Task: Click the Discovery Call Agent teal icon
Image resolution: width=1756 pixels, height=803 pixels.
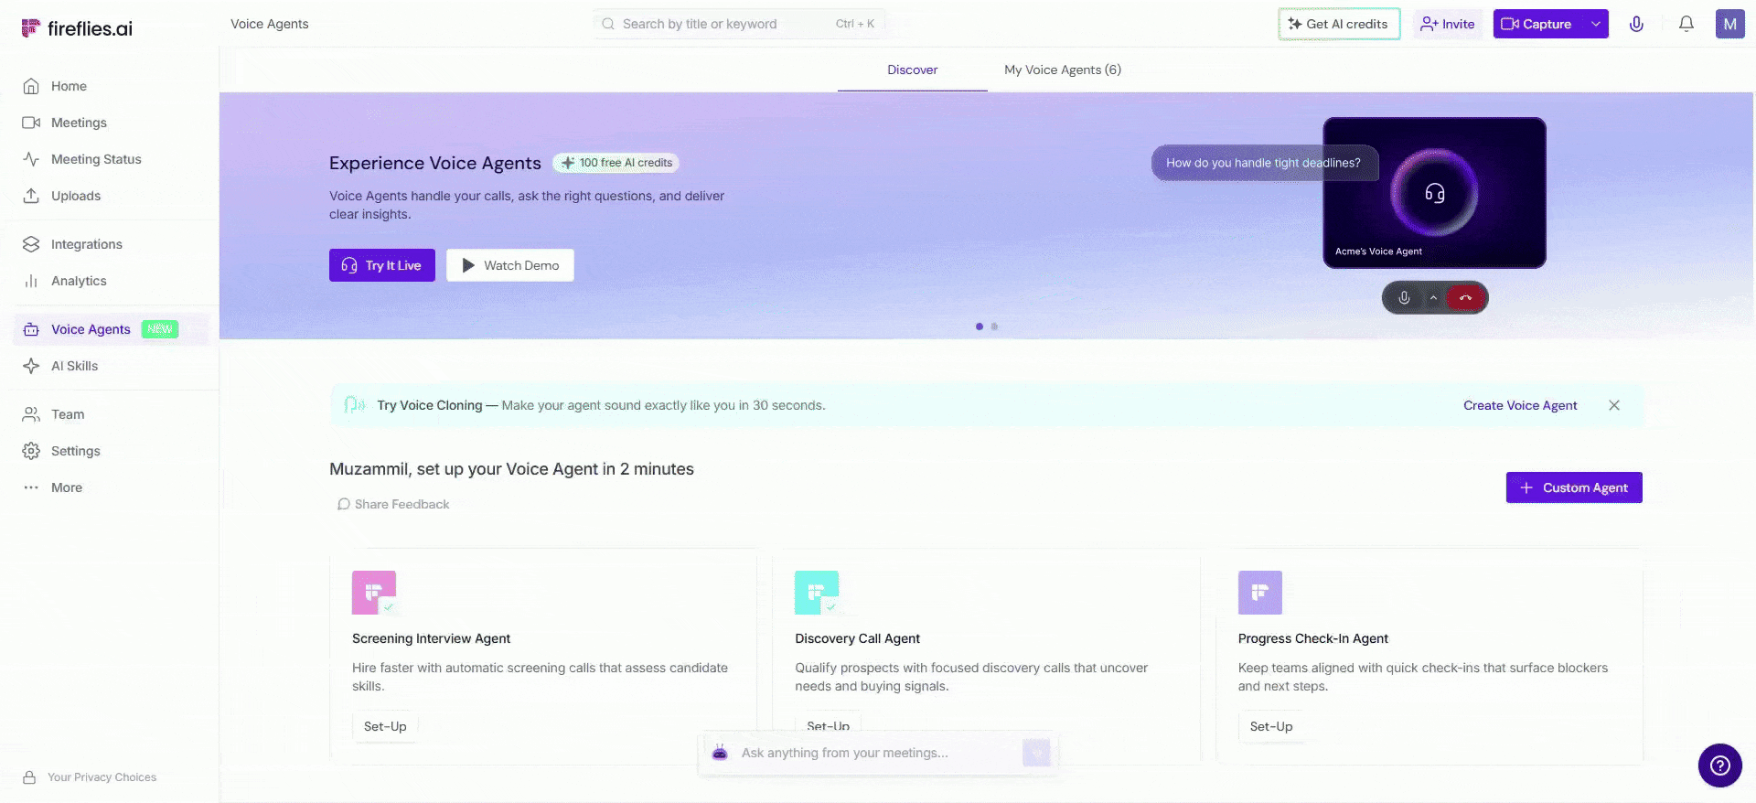Action: click(x=817, y=593)
